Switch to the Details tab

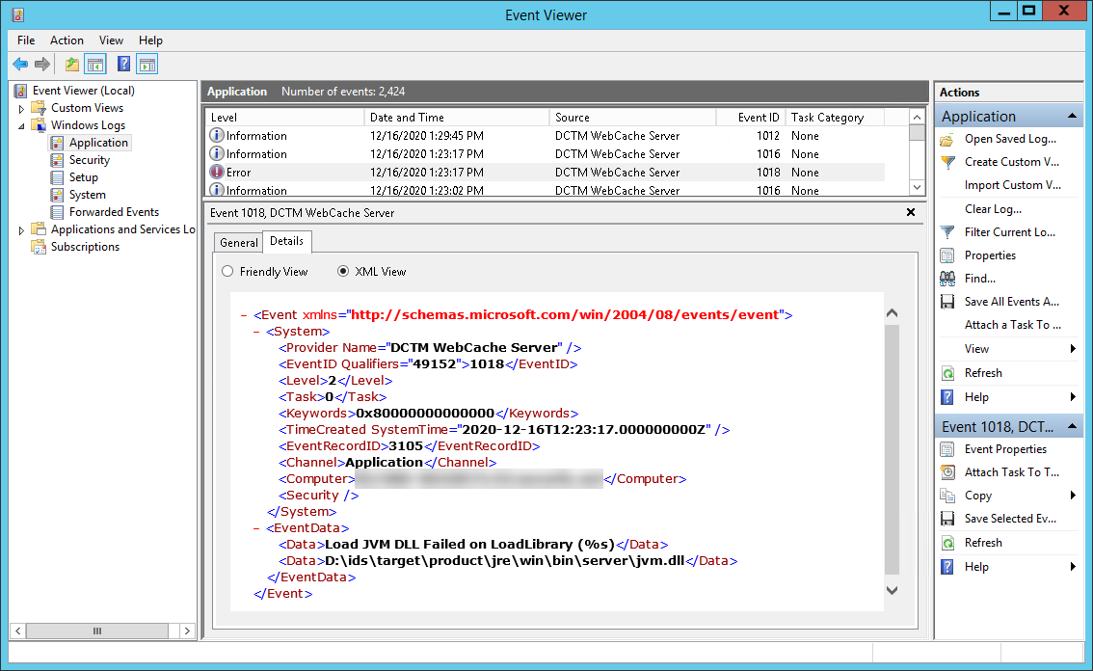tap(286, 241)
